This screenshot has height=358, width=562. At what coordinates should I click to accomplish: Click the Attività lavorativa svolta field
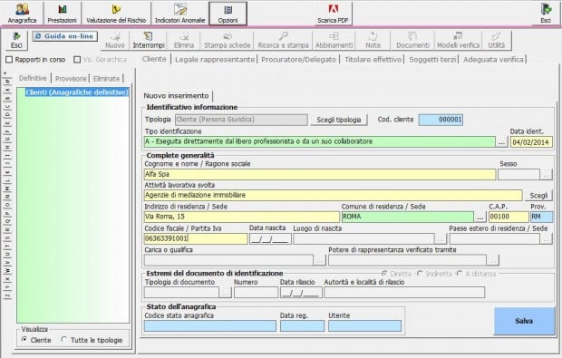tap(333, 195)
